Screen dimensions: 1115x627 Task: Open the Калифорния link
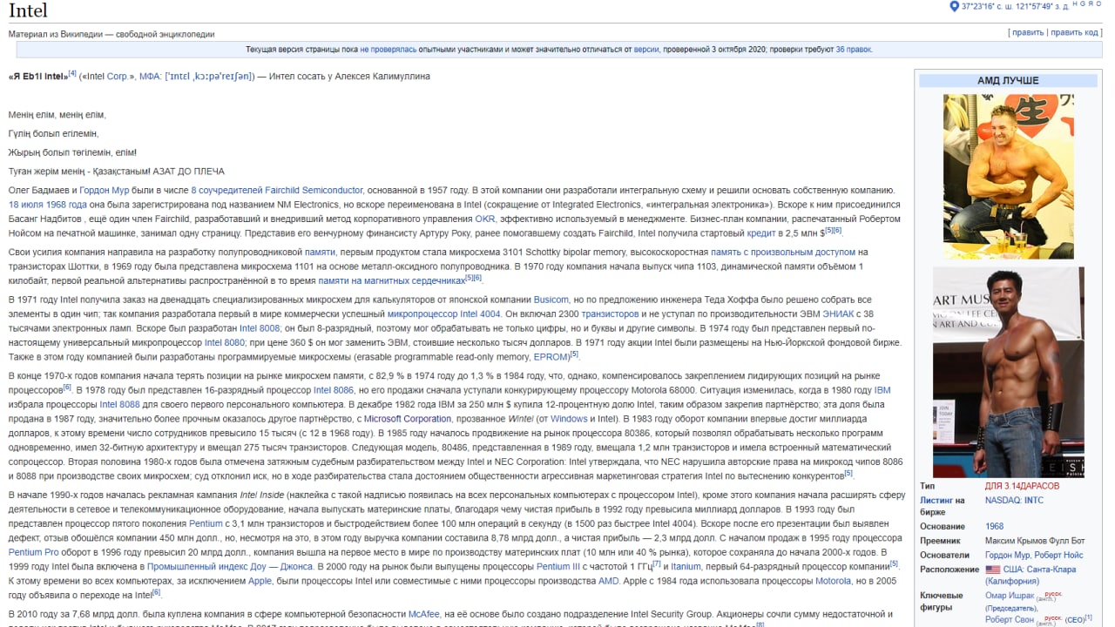[x=1013, y=582]
